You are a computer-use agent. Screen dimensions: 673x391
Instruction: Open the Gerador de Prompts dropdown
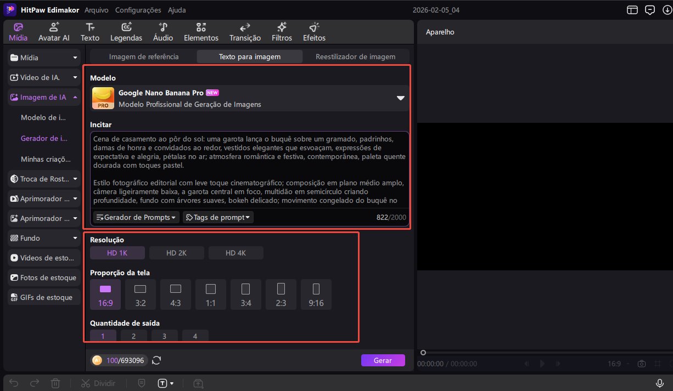point(136,218)
